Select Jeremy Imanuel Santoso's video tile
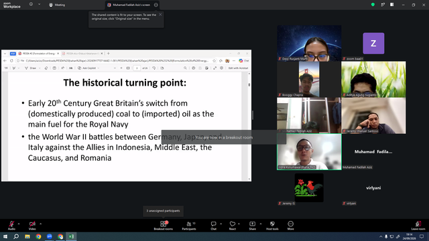The width and height of the screenshot is (429, 241). click(373, 115)
